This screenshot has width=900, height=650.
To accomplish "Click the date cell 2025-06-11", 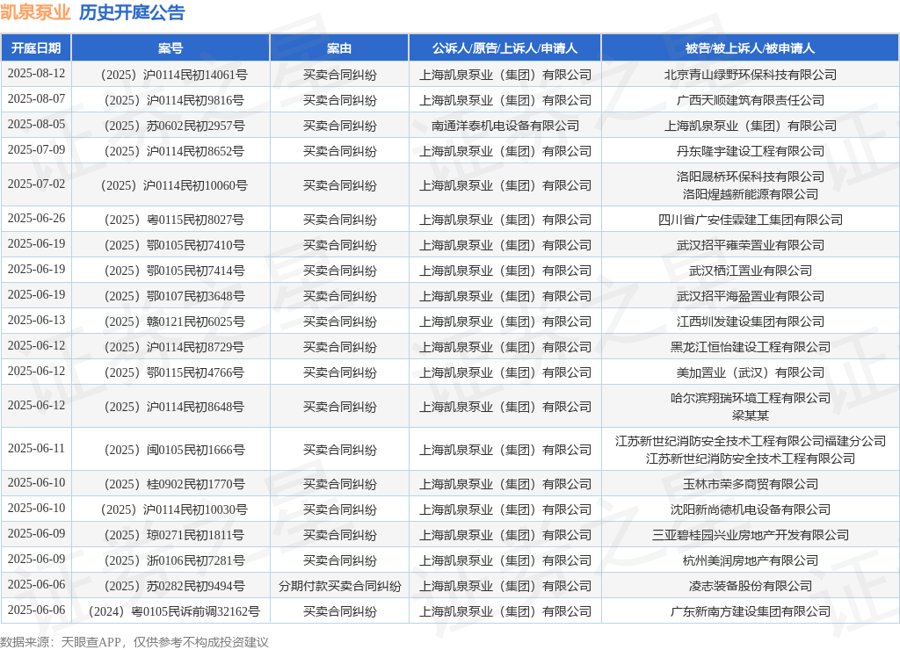I will coord(36,449).
